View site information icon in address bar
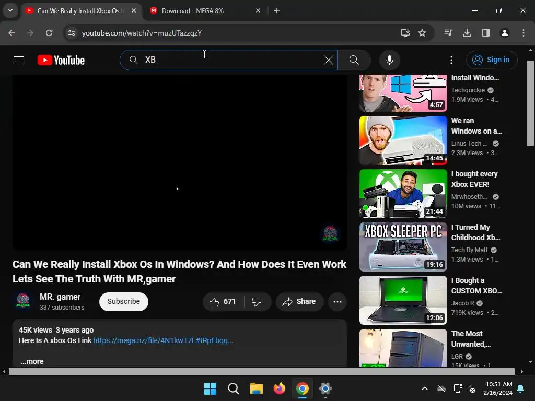The width and height of the screenshot is (535, 401). 72,33
